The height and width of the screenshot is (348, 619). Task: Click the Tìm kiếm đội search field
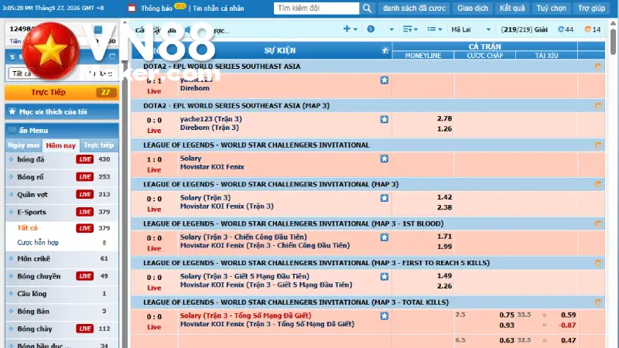[316, 9]
